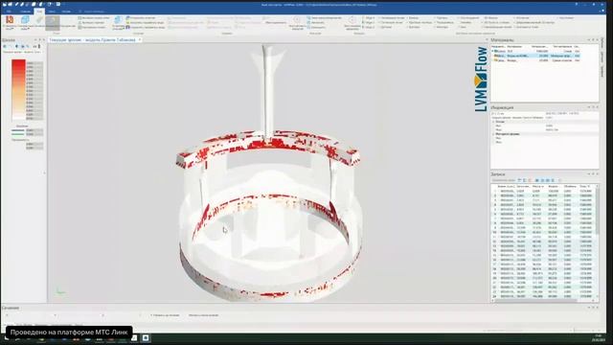Close the Информация panel
Viewport: 613px width, 345px height.
pos(597,107)
